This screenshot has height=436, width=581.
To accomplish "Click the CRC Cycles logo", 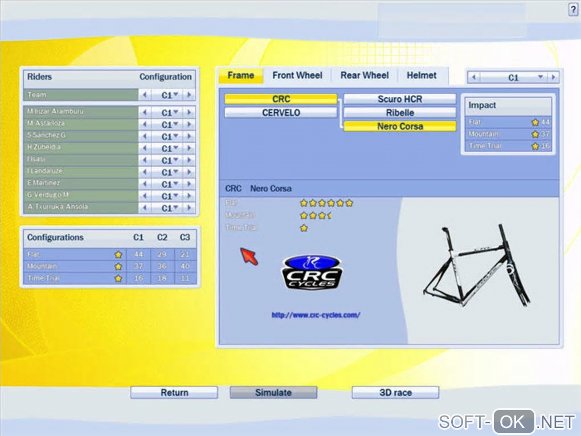I will tap(312, 272).
